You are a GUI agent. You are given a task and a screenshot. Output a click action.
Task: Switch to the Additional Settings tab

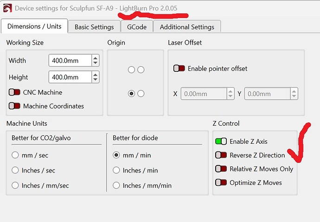(187, 27)
